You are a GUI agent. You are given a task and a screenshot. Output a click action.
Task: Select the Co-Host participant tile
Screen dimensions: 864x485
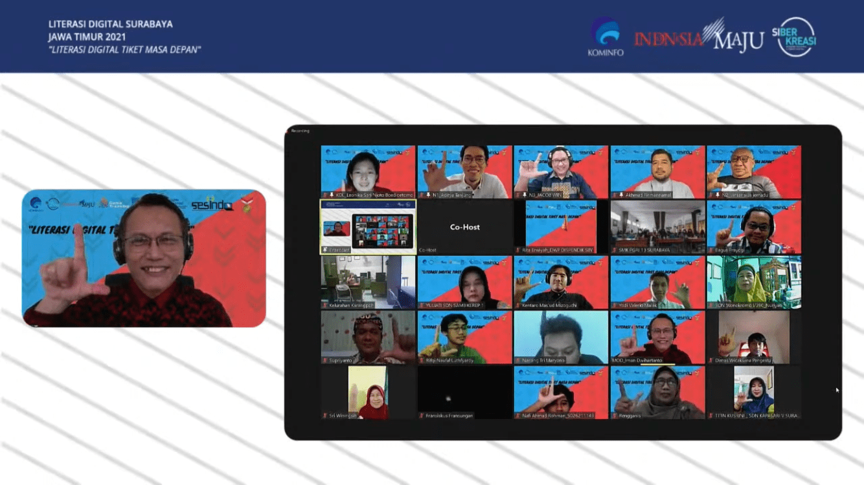tap(464, 227)
